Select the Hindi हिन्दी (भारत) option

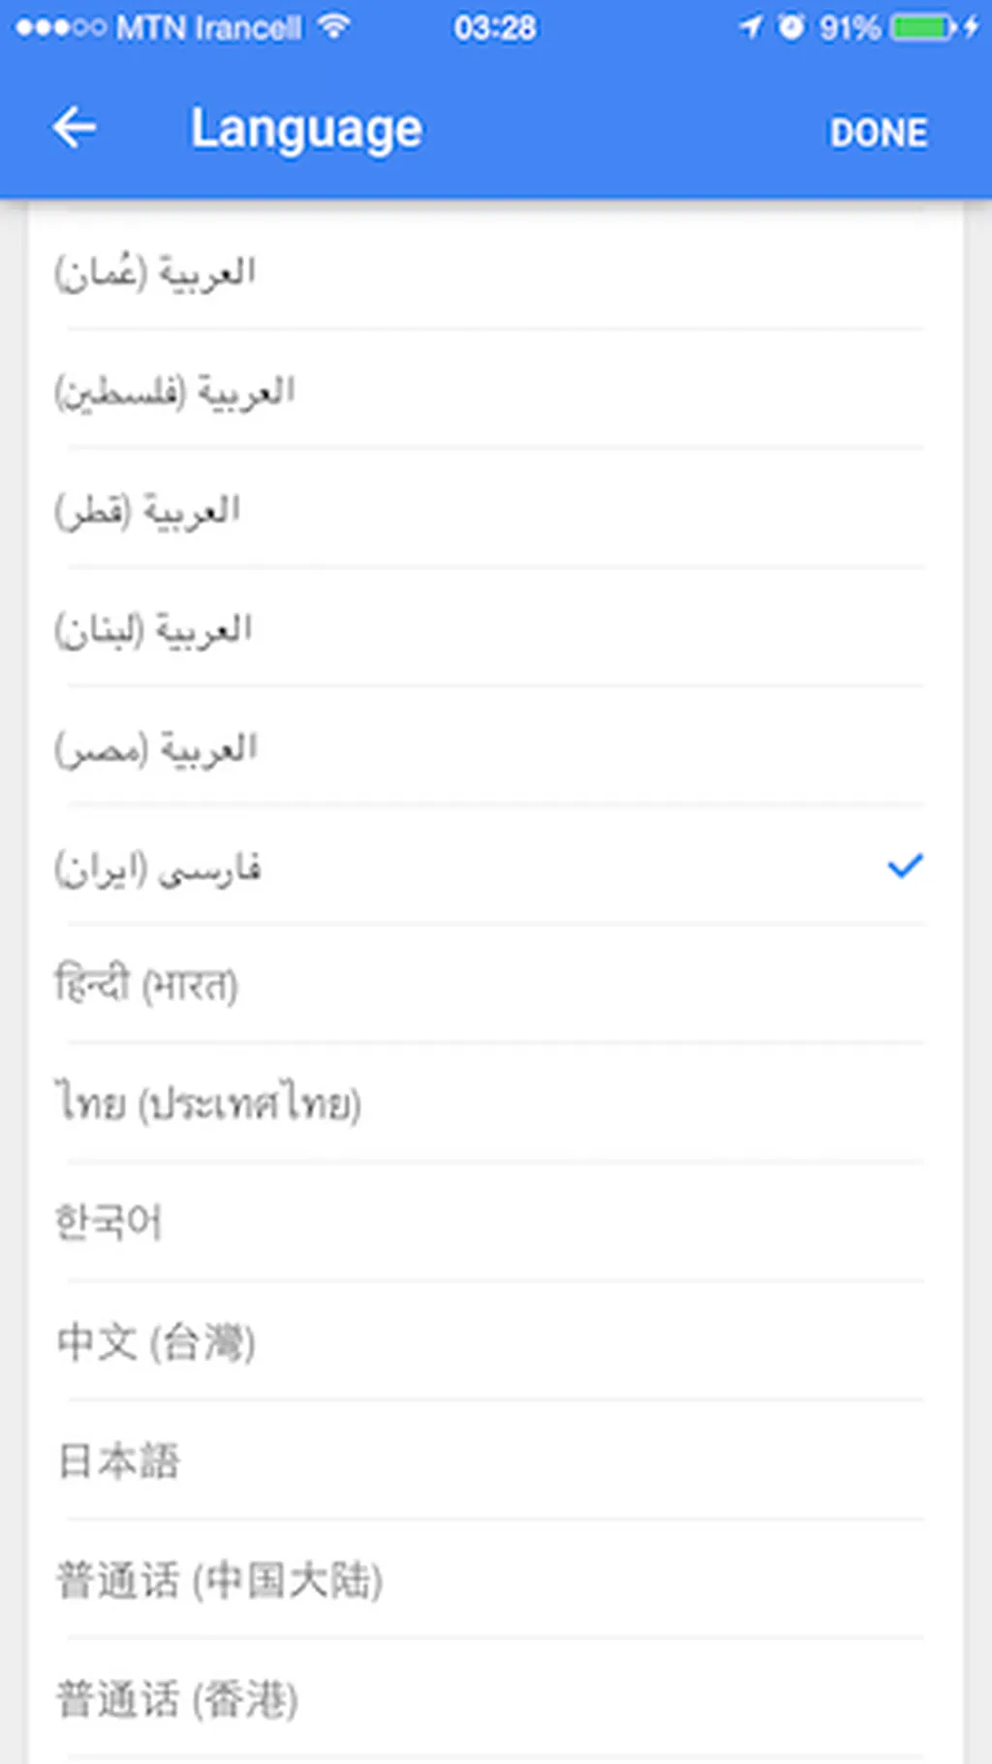tap(496, 986)
